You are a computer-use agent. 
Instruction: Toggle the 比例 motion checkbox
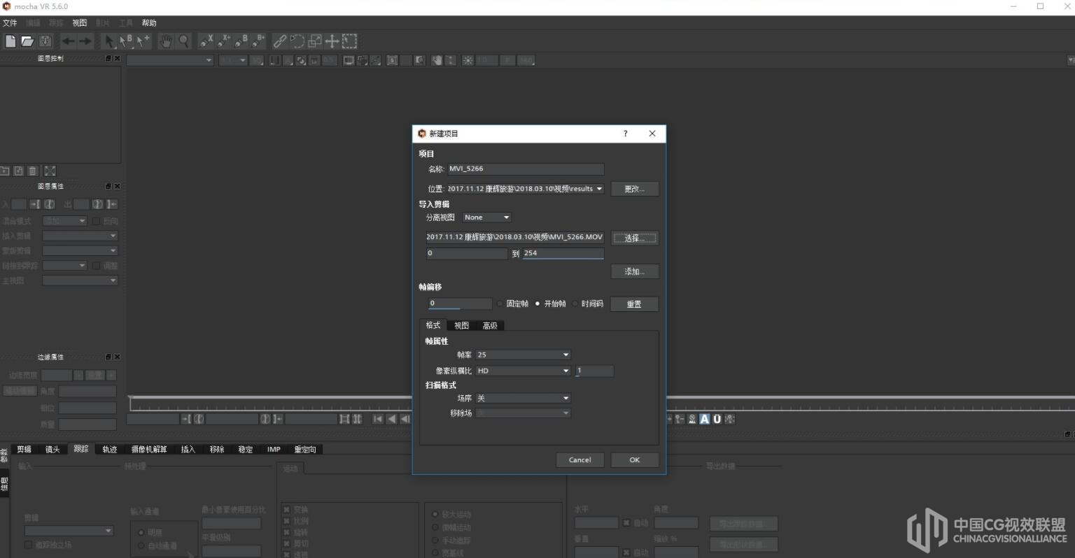click(x=286, y=521)
